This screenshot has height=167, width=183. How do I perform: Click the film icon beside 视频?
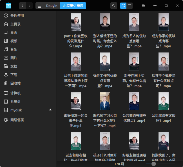click(6, 41)
